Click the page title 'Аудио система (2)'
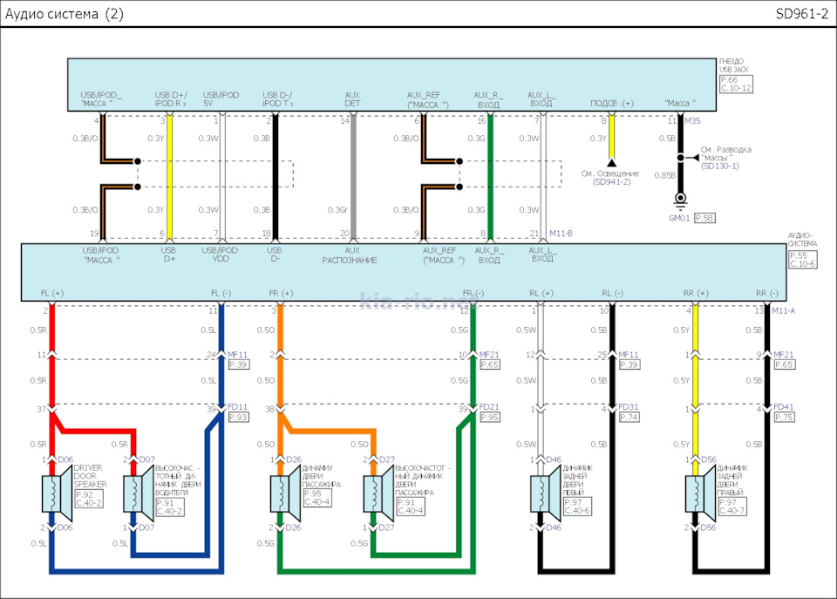The height and width of the screenshot is (599, 837). pyautogui.click(x=64, y=14)
